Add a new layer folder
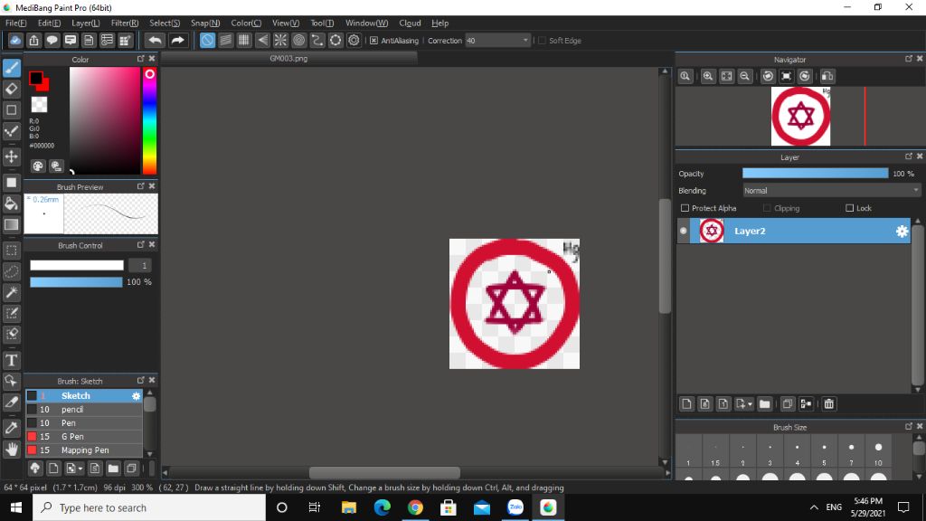 point(765,404)
